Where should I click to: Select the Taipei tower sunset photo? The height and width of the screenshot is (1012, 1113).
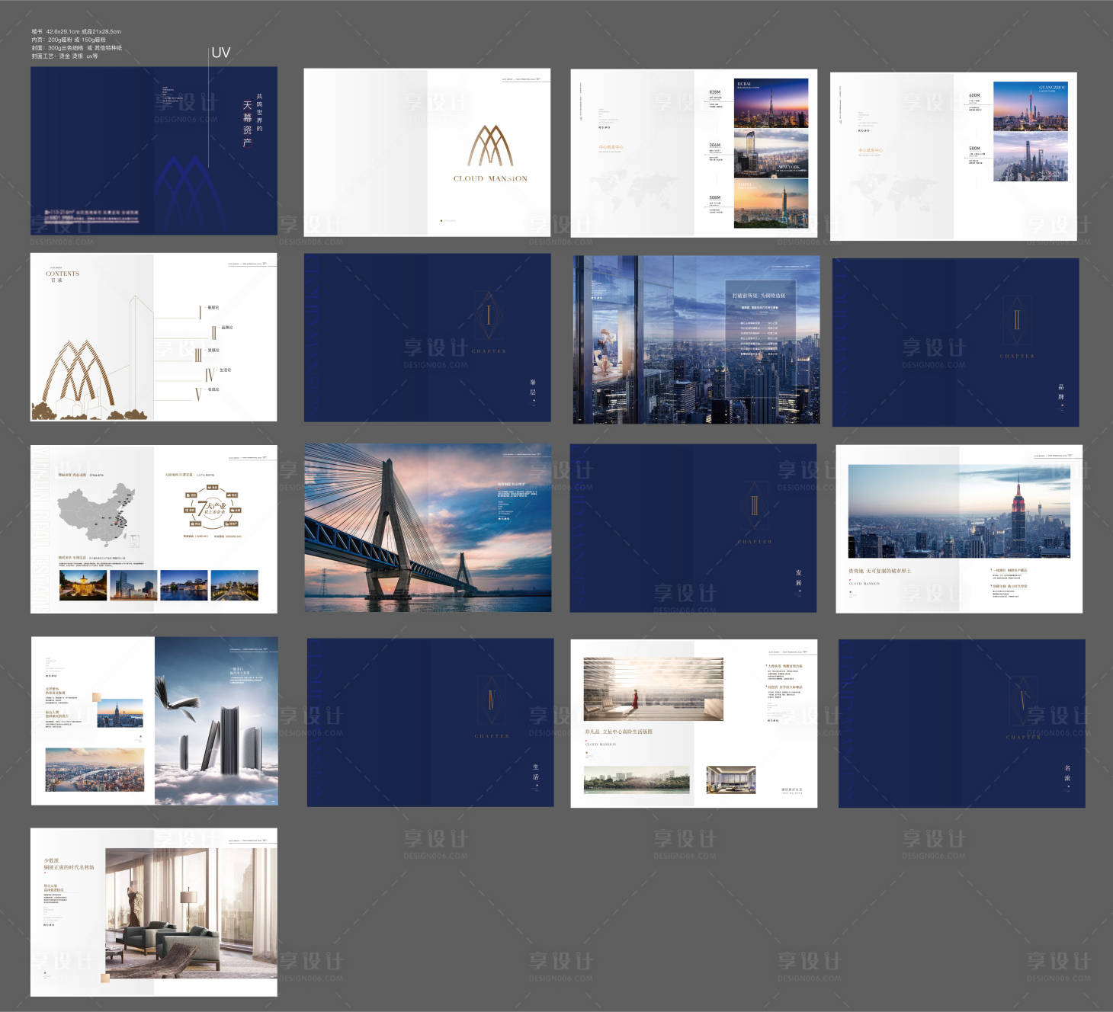pyautogui.click(x=771, y=203)
